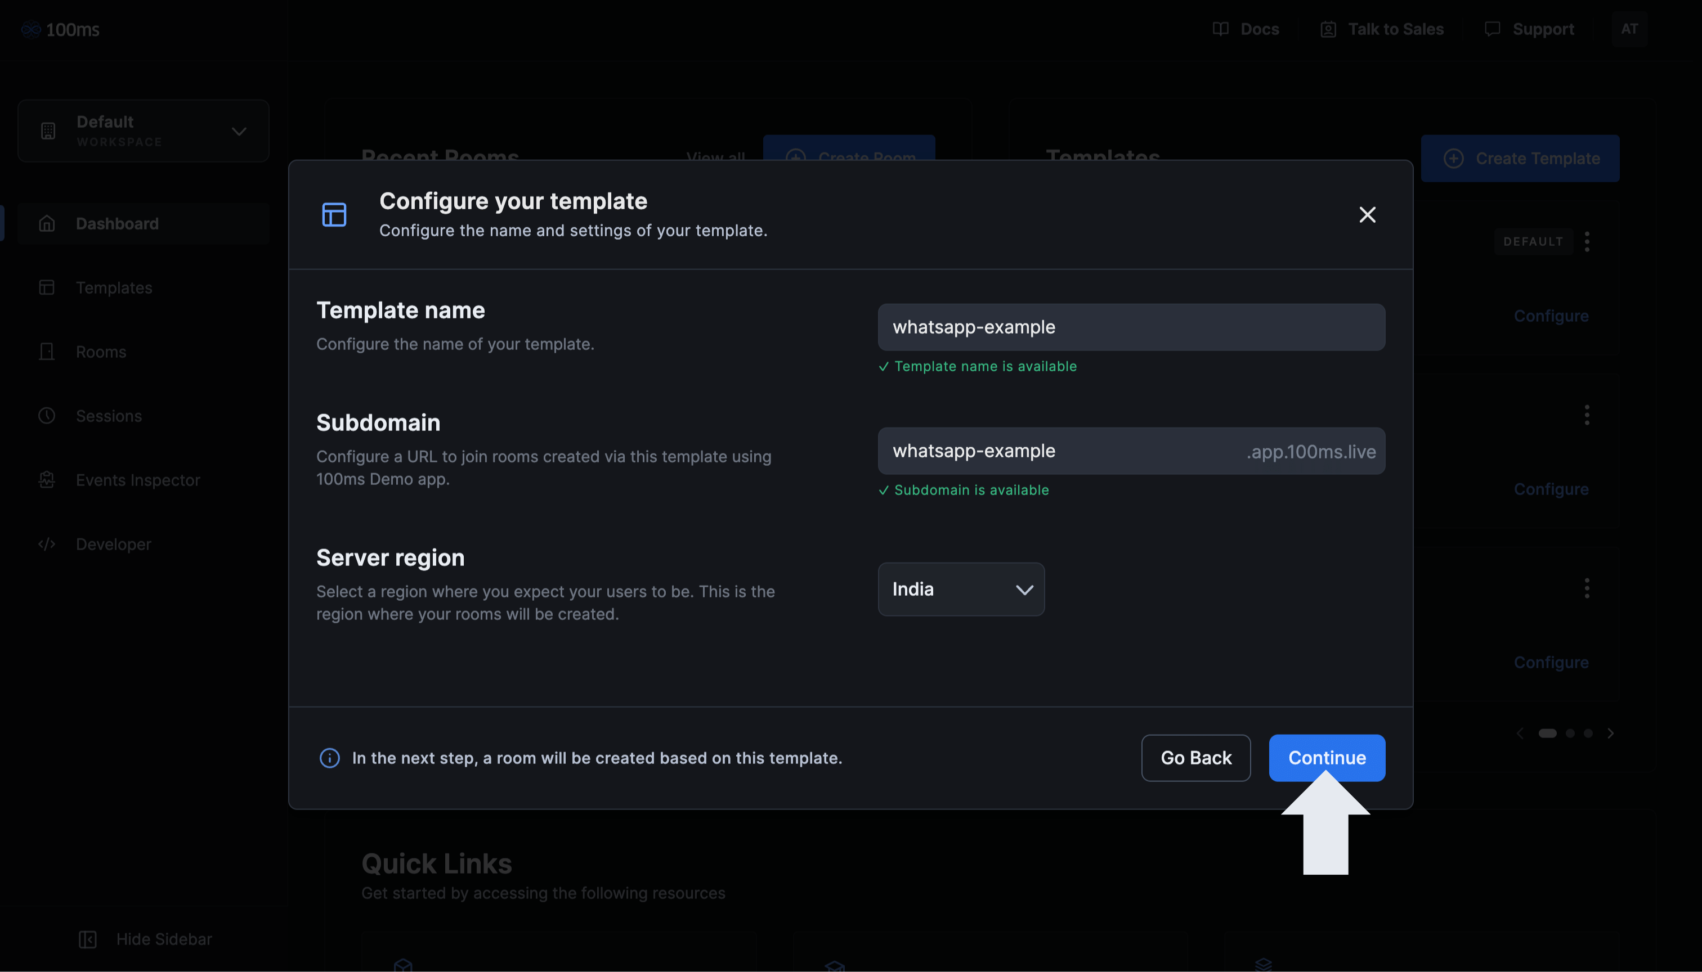This screenshot has width=1702, height=972.
Task: Open the Default workspace switcher
Action: tap(144, 131)
